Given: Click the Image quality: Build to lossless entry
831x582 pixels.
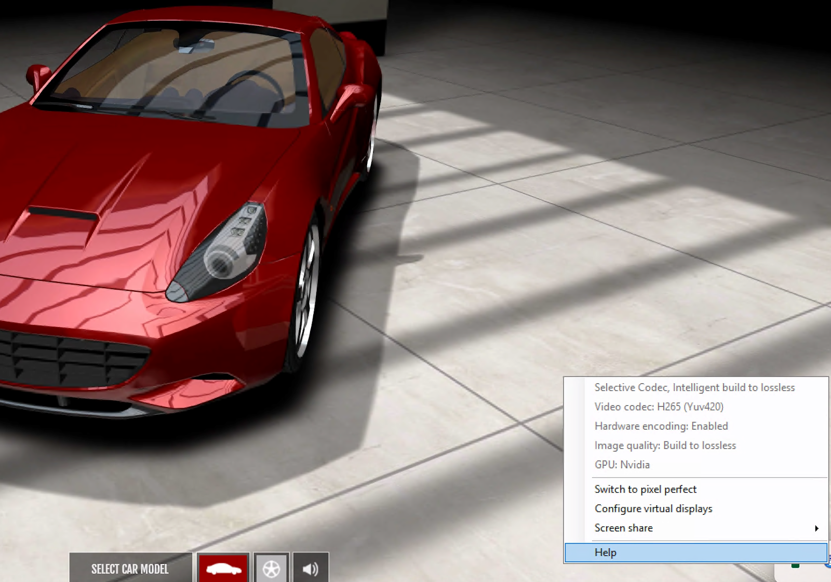Looking at the screenshot, I should [665, 445].
